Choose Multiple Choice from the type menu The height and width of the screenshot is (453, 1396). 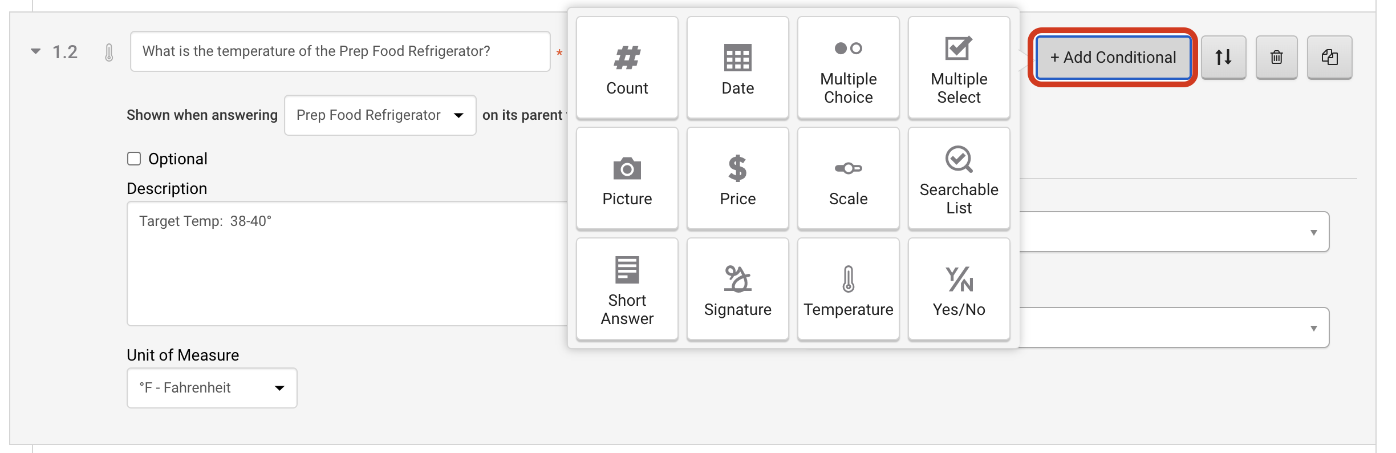point(848,67)
